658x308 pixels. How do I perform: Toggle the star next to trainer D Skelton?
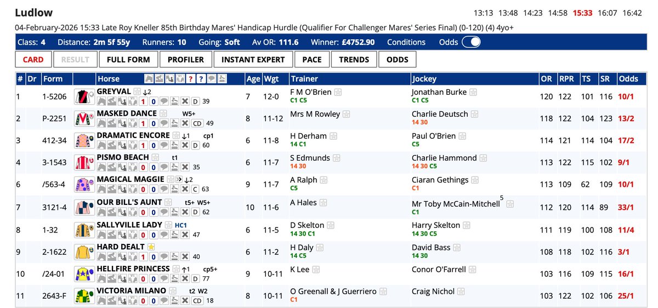(x=332, y=225)
